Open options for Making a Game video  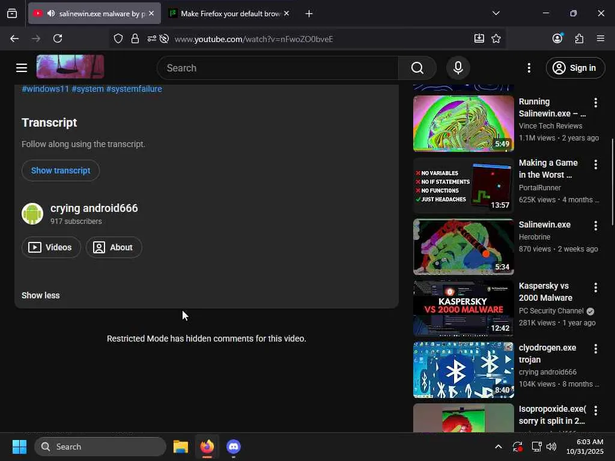[596, 164]
